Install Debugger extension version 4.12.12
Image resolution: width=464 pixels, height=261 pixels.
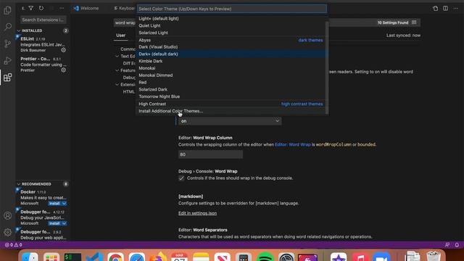coord(54,223)
